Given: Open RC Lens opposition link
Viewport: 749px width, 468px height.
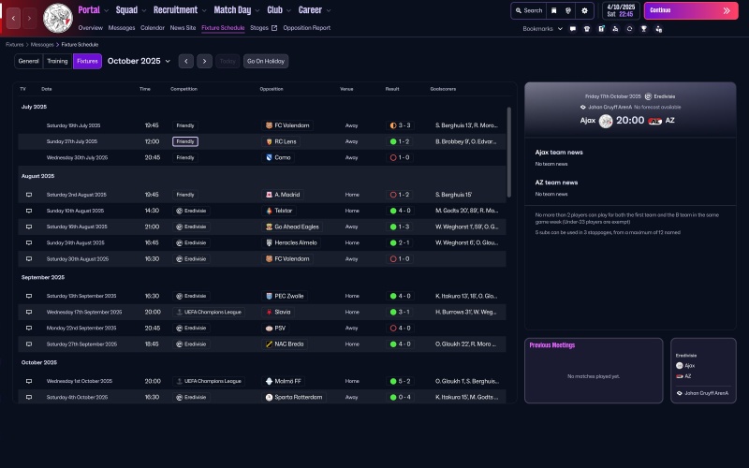Looking at the screenshot, I should click(282, 141).
